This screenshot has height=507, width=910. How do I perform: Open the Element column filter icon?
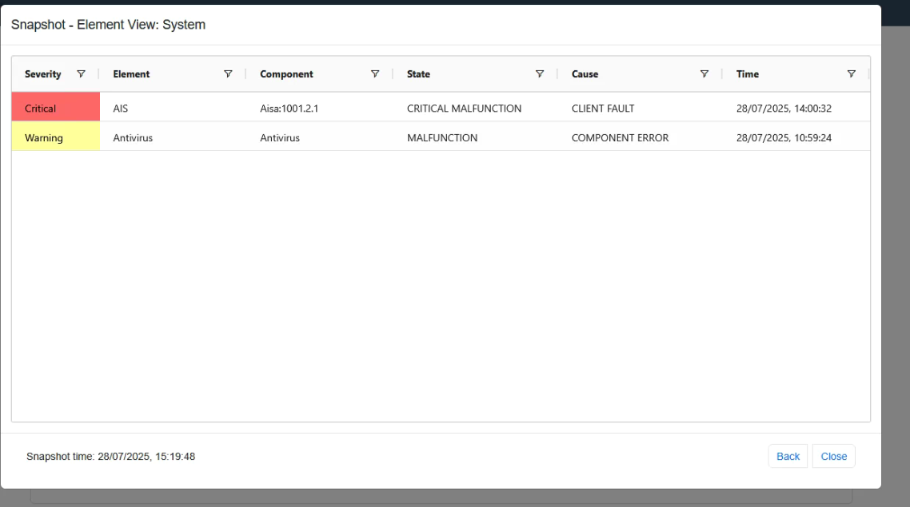228,73
